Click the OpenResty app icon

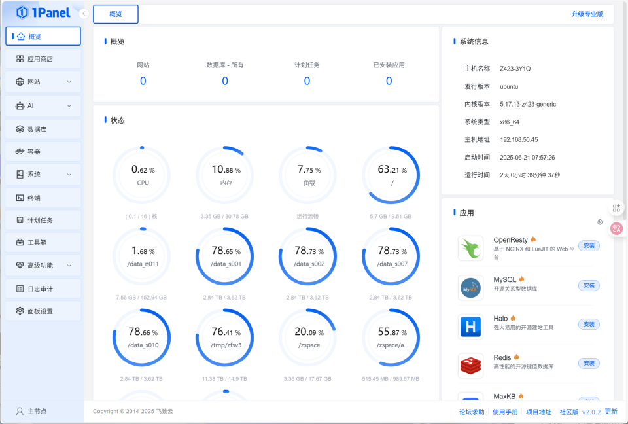tap(470, 248)
